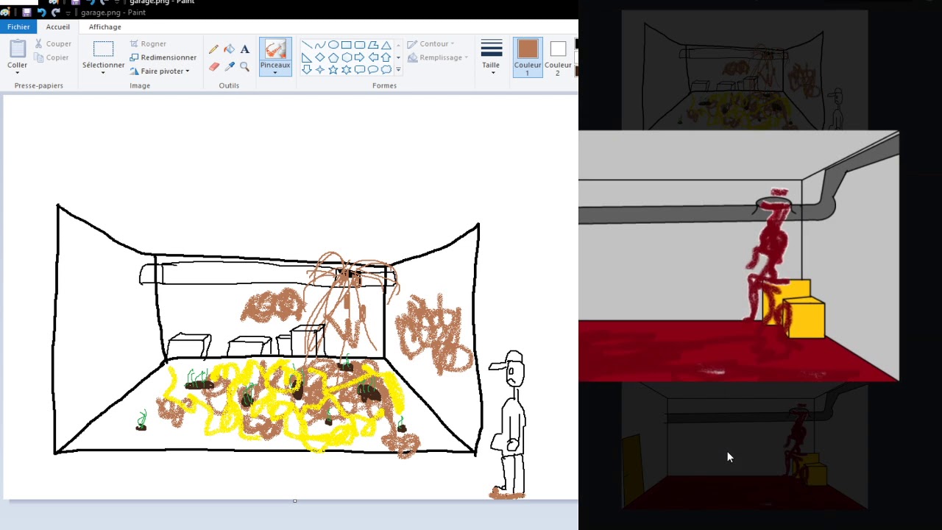Switch to the Affichage tab

(105, 26)
